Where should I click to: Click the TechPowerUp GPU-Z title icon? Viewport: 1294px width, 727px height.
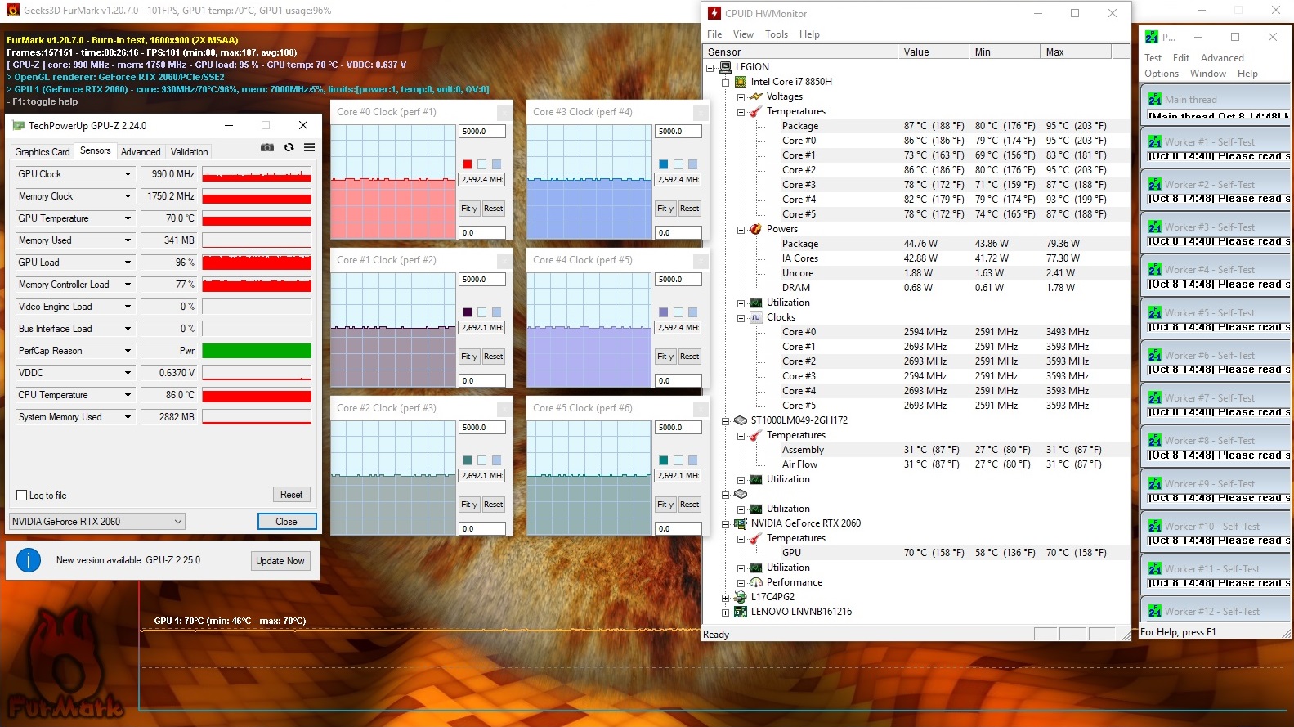click(18, 126)
